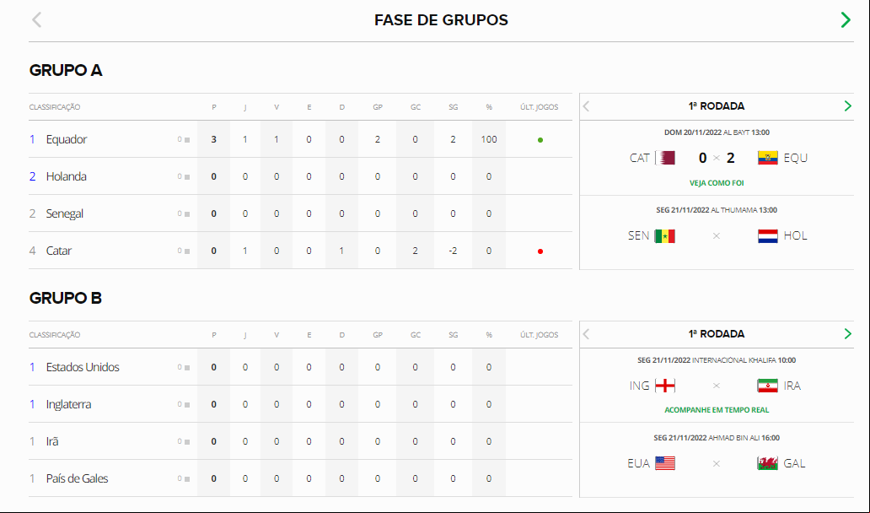
Task: Go to previous phase with gray arrow
Action: pos(36,20)
